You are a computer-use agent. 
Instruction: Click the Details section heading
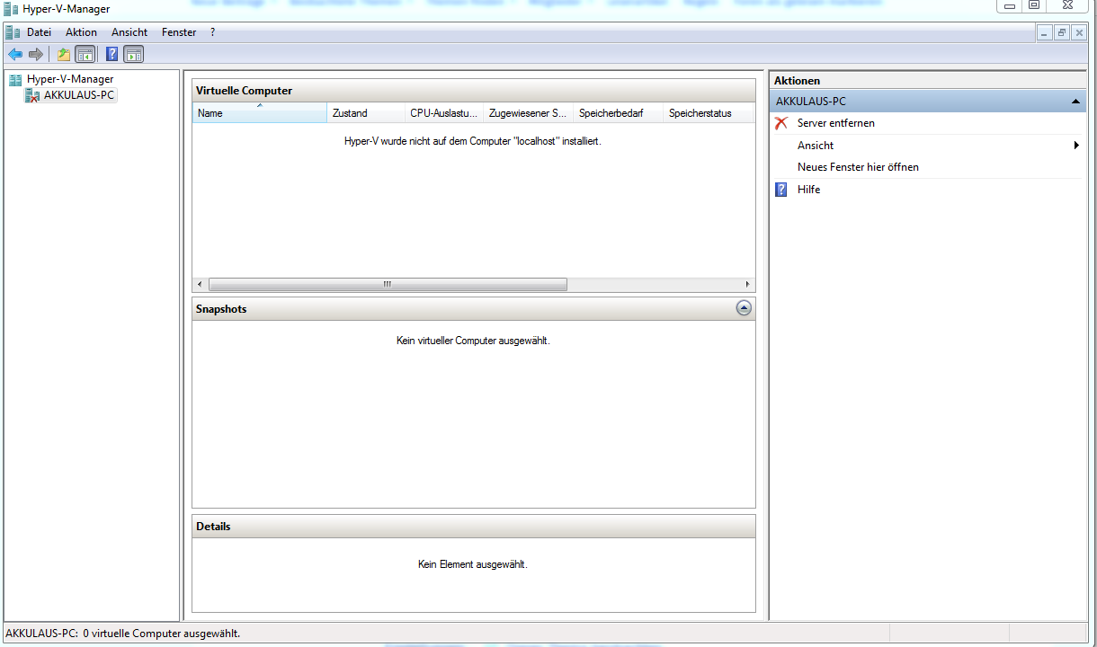pyautogui.click(x=213, y=527)
